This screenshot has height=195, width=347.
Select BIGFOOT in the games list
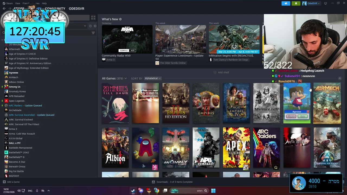pos(14,176)
